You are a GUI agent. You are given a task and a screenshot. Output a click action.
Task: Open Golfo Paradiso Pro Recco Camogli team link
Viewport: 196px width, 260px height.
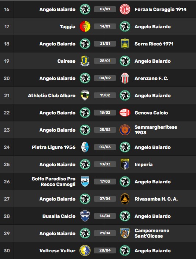coord(53,182)
